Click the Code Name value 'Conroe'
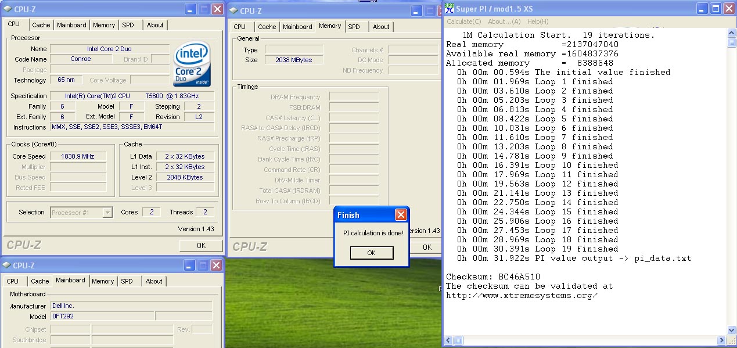737x348 pixels. [x=81, y=59]
